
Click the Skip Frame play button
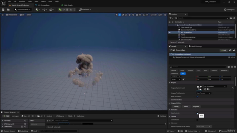[x=64, y=10]
